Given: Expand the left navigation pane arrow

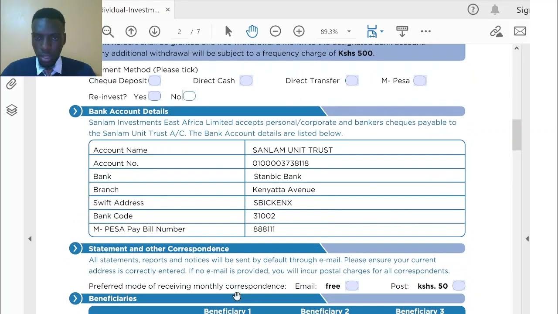Looking at the screenshot, I should (30, 239).
